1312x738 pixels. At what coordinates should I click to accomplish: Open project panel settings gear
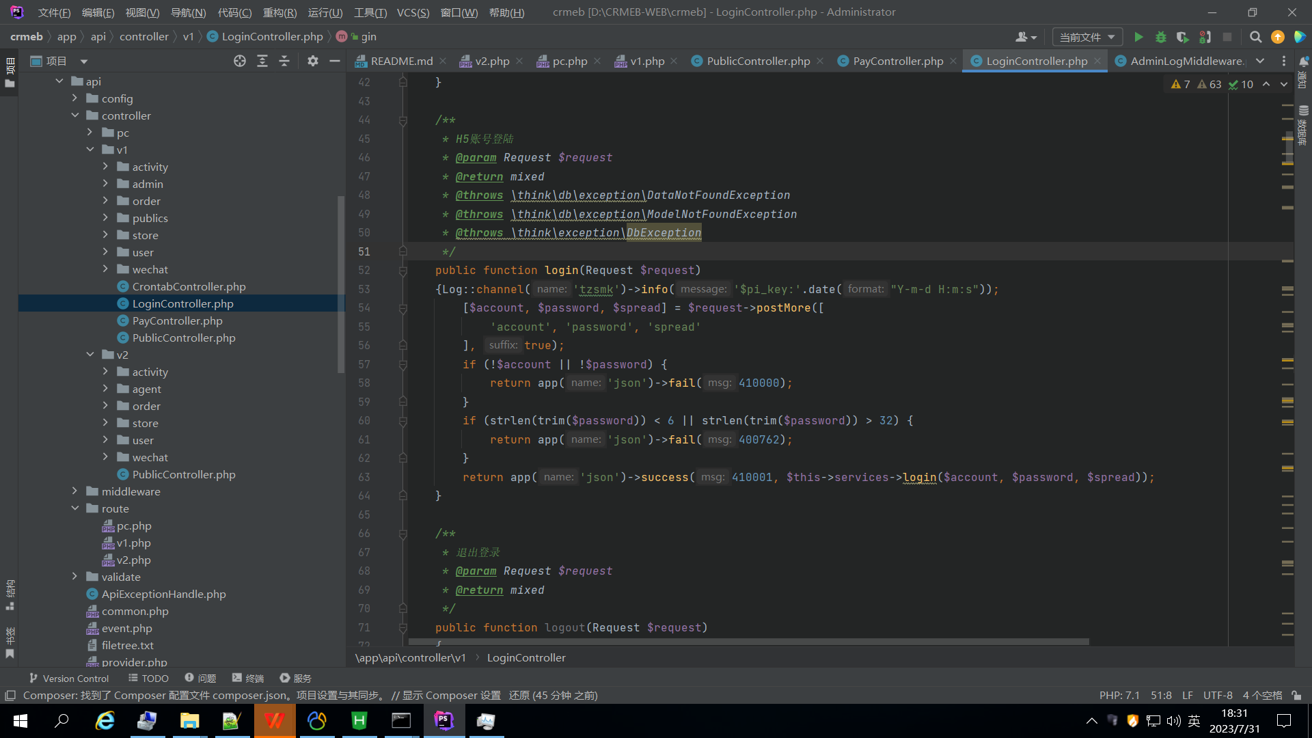313,61
